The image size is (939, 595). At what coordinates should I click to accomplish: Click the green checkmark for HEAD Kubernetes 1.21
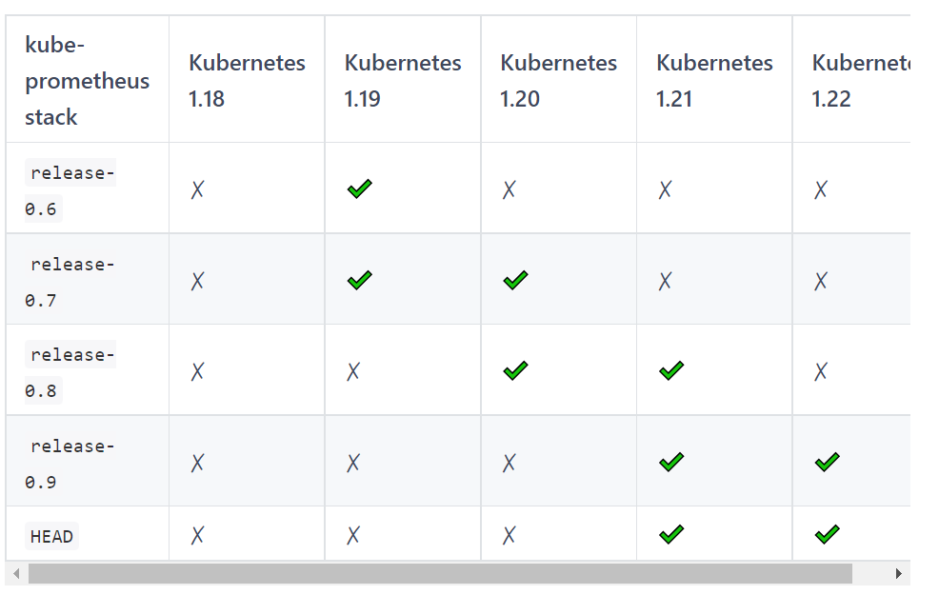670,534
